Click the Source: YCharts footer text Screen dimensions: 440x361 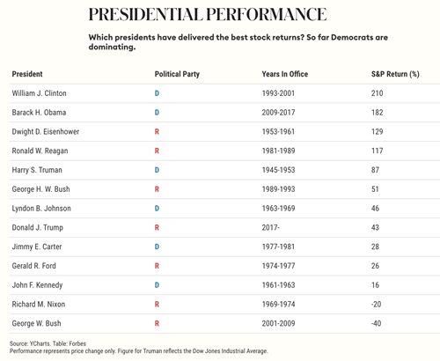coord(28,343)
